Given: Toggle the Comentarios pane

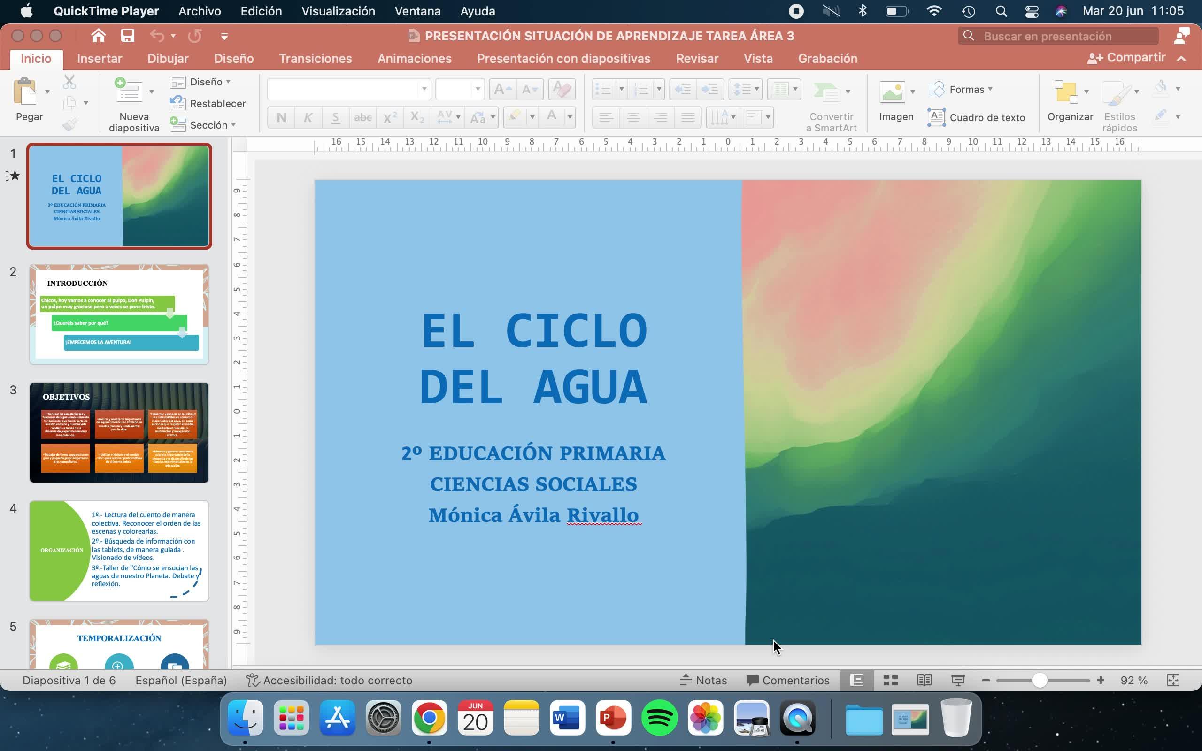Looking at the screenshot, I should click(x=788, y=680).
